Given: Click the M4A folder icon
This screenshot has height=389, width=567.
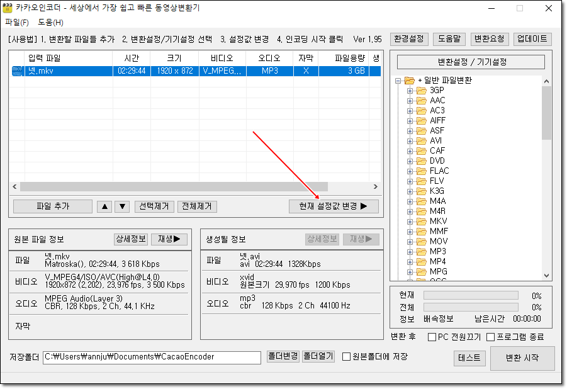Looking at the screenshot, I should (x=421, y=201).
